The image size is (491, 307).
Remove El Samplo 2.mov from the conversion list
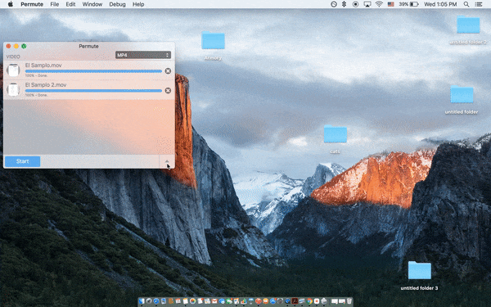point(168,91)
